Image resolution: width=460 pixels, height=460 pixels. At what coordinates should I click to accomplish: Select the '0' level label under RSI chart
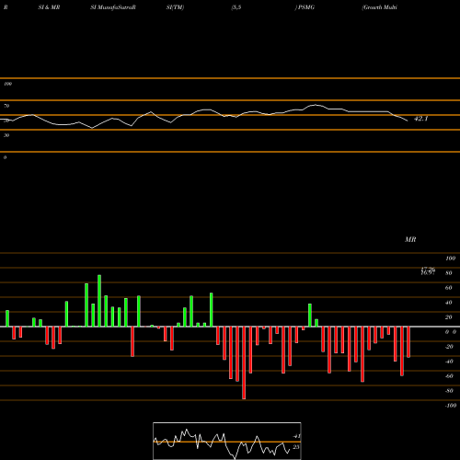pyautogui.click(x=5, y=157)
